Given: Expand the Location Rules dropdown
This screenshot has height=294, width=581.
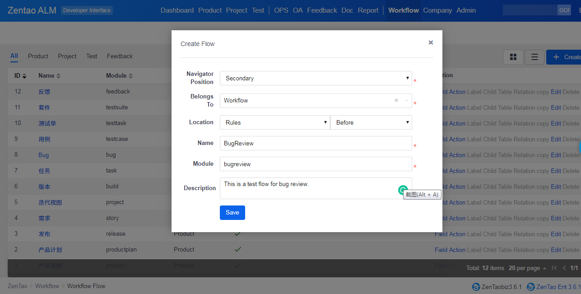Looking at the screenshot, I should 274,122.
